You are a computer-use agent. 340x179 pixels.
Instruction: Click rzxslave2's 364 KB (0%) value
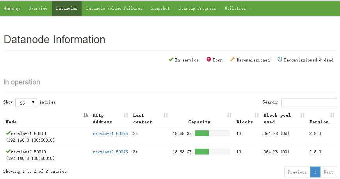tap(276, 152)
